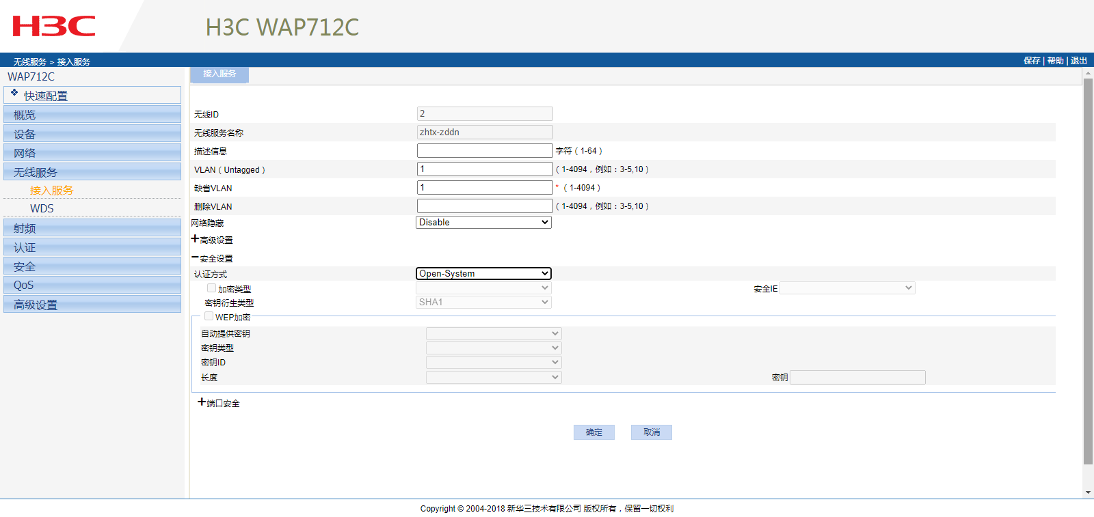This screenshot has width=1094, height=517.
Task: Open the 密钥类型 dropdown
Action: pos(494,348)
